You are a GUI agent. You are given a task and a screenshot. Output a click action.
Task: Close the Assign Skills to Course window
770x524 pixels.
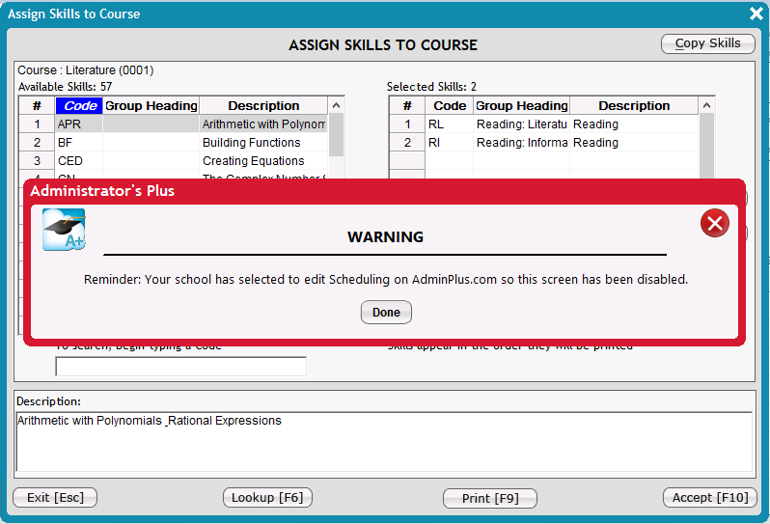click(756, 14)
